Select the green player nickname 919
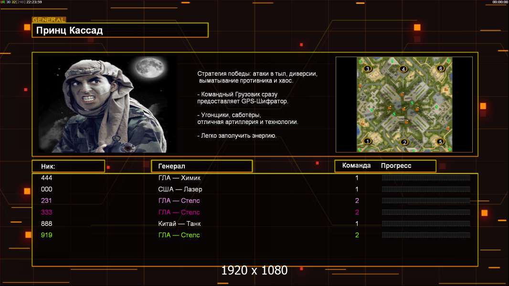The height and width of the screenshot is (286, 509). (47, 235)
